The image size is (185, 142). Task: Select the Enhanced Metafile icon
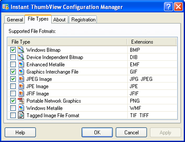pyautogui.click(x=21, y=65)
